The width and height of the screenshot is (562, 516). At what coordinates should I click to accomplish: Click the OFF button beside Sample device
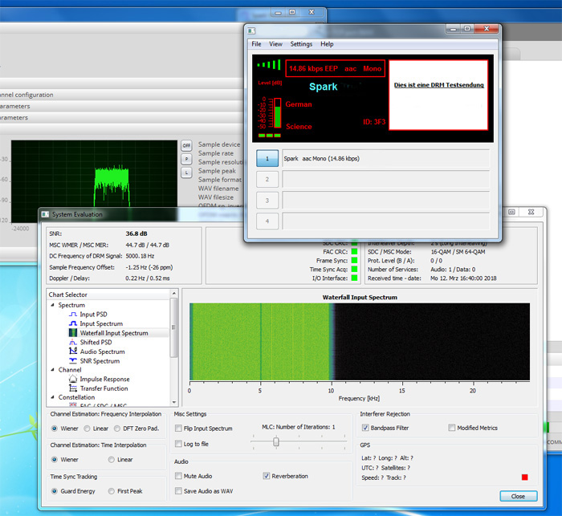(x=186, y=145)
